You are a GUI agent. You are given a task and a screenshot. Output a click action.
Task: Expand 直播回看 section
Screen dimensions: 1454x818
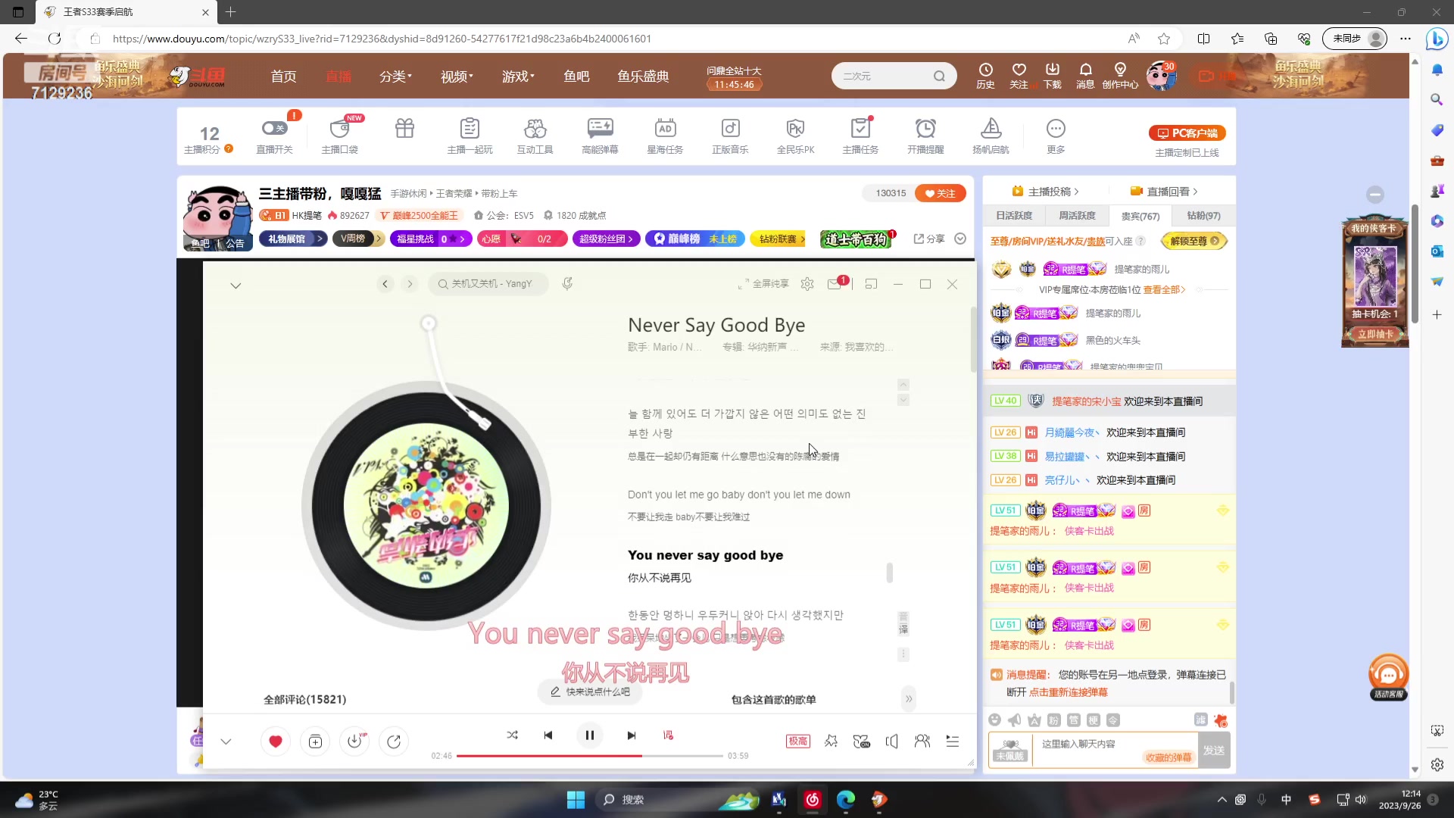1164,192
